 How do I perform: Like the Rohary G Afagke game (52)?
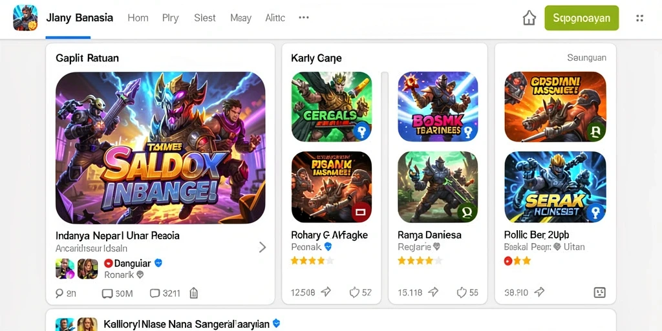click(x=354, y=292)
